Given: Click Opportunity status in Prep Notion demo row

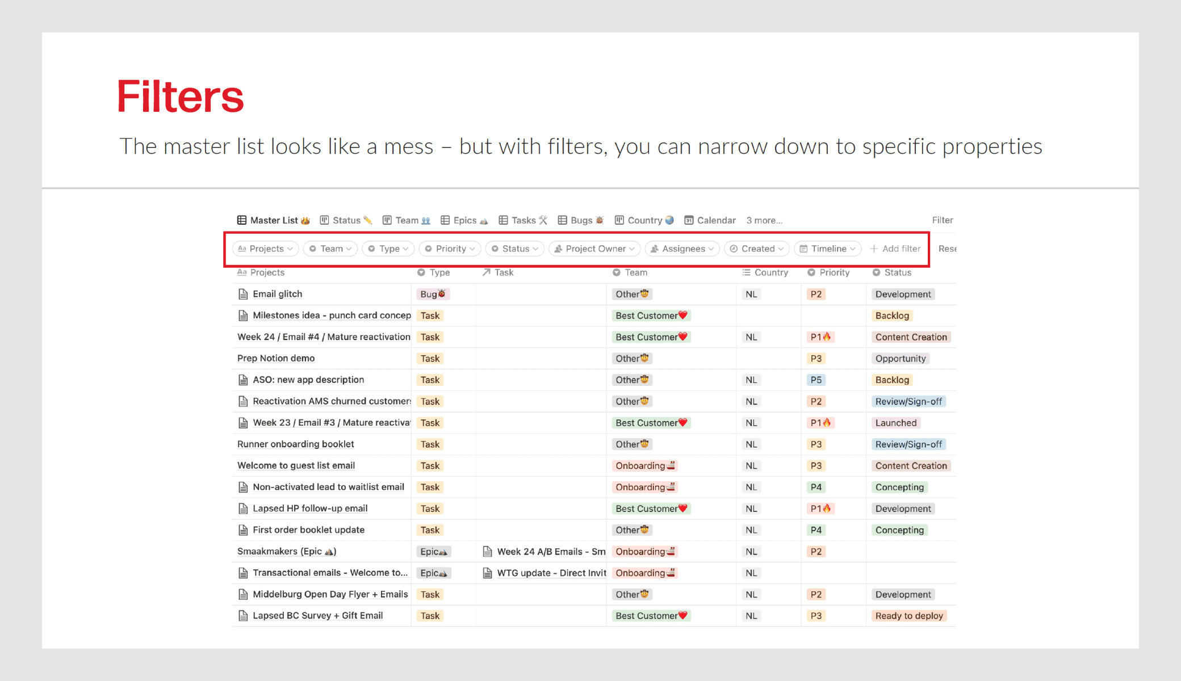Looking at the screenshot, I should click(901, 358).
